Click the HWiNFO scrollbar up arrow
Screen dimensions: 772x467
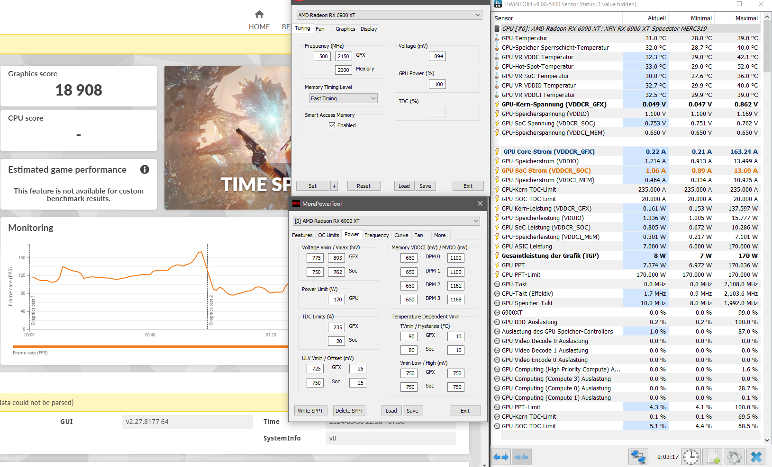tap(768, 17)
